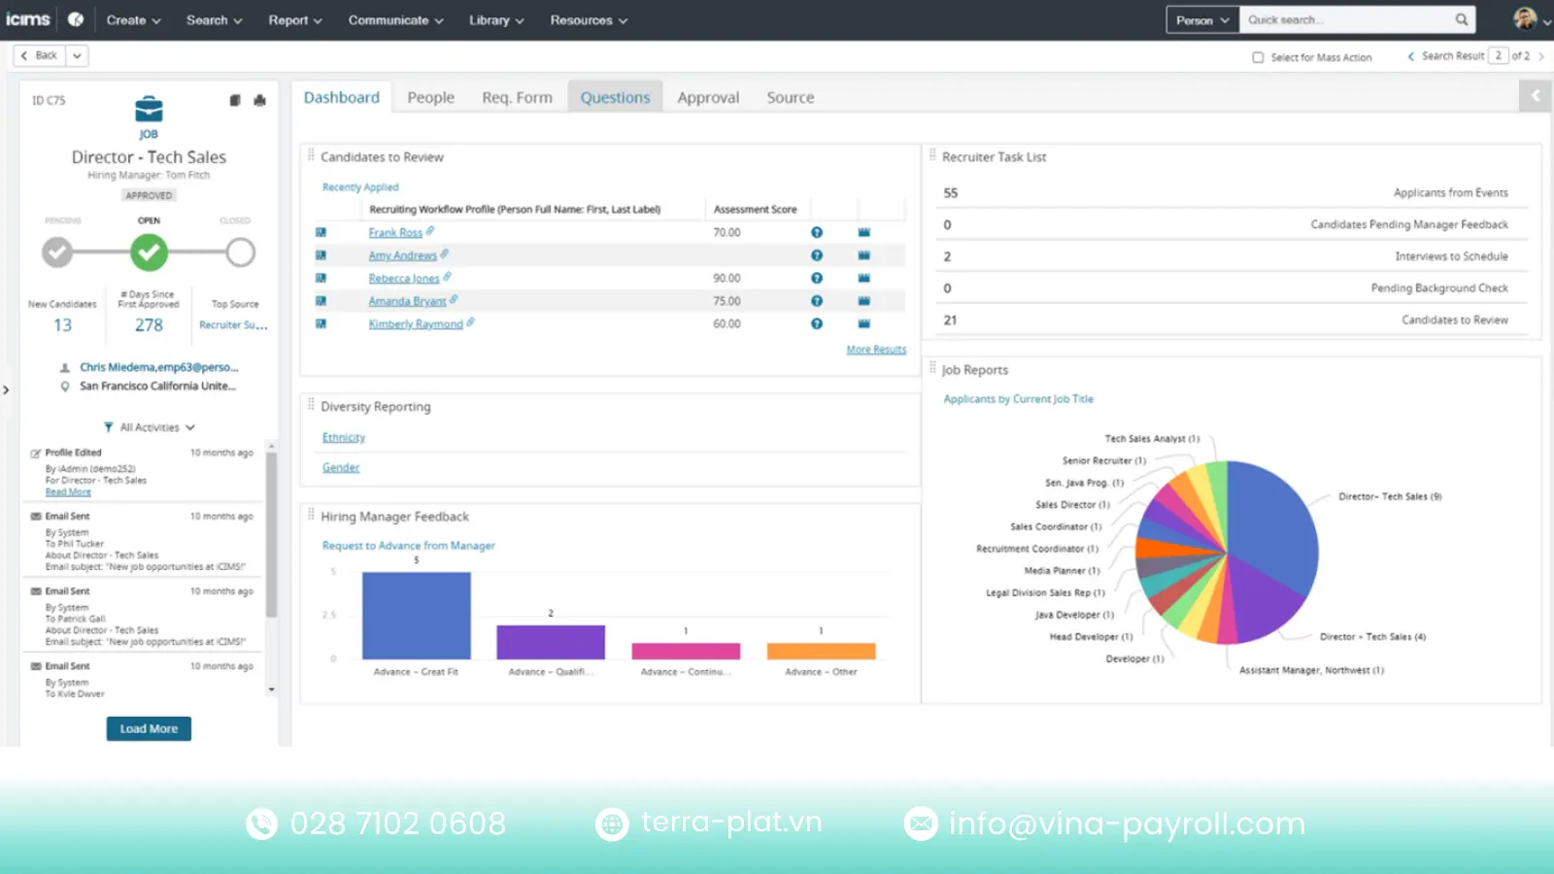
Task: Click the help icon in Amanda Bryant's row
Action: point(817,301)
